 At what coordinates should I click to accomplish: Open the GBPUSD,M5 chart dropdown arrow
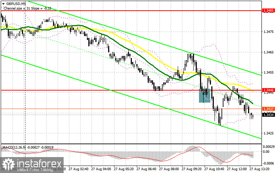(3, 4)
